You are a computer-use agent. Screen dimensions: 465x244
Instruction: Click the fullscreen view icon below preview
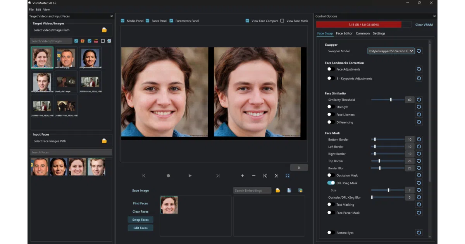point(287,175)
